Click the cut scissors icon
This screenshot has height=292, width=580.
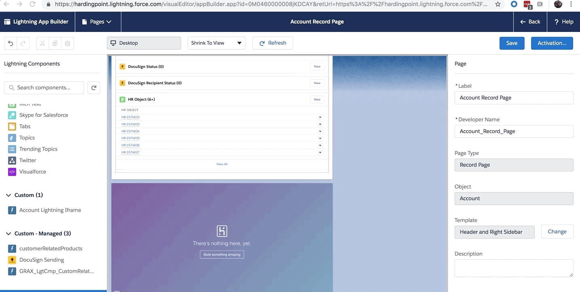coord(42,43)
